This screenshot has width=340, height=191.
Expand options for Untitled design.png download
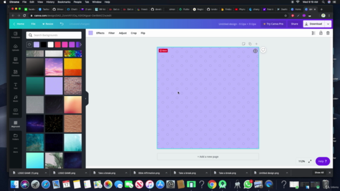click(287, 173)
